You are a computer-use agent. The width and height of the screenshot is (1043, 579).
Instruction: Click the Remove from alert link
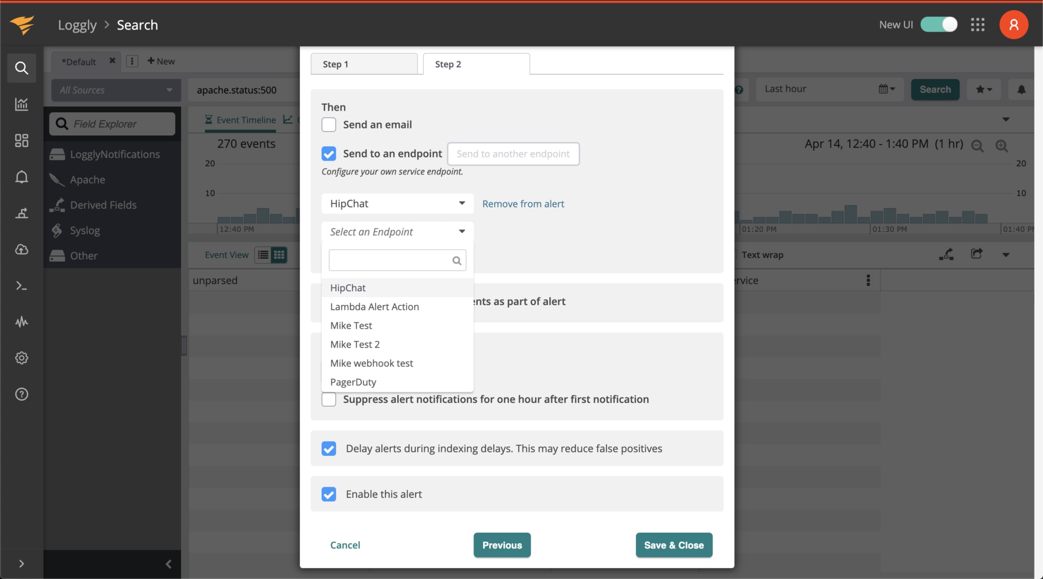pyautogui.click(x=523, y=203)
